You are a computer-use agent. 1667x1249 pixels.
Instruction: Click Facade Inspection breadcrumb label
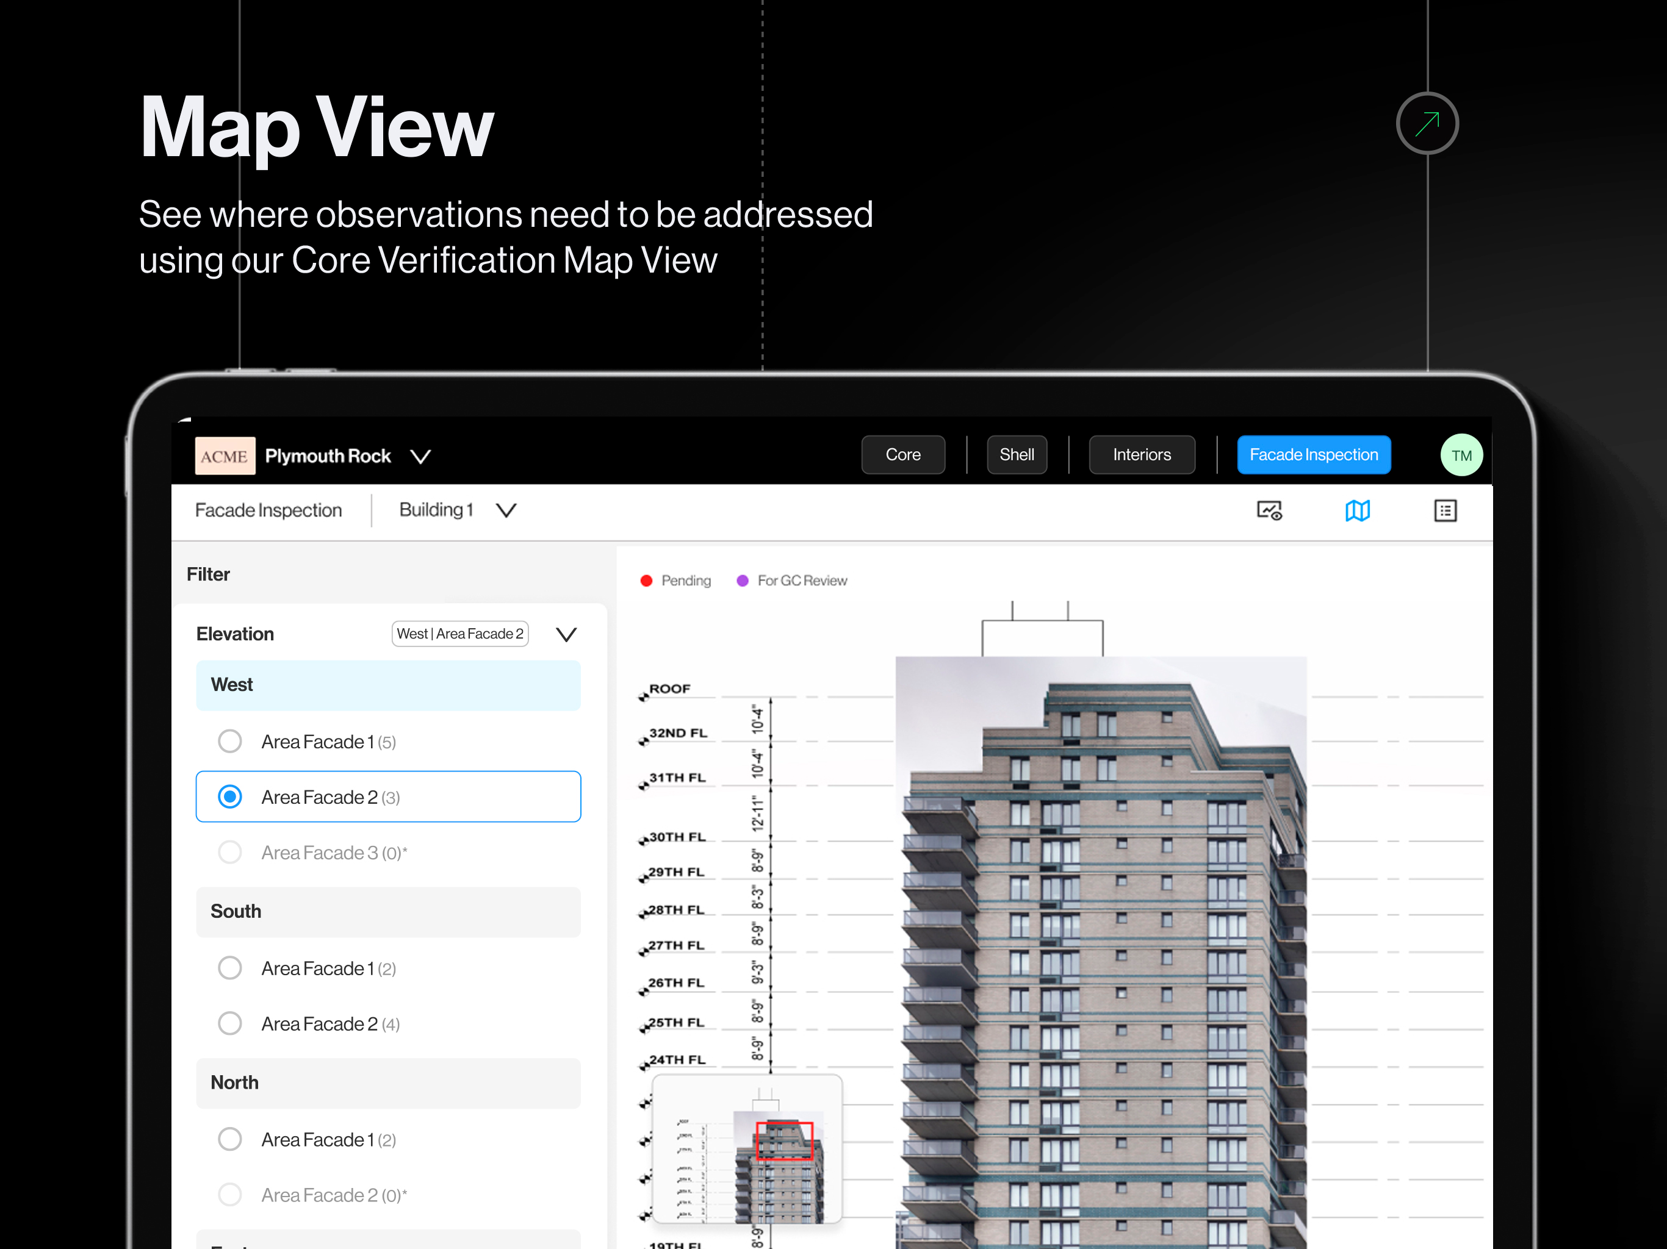tap(268, 510)
